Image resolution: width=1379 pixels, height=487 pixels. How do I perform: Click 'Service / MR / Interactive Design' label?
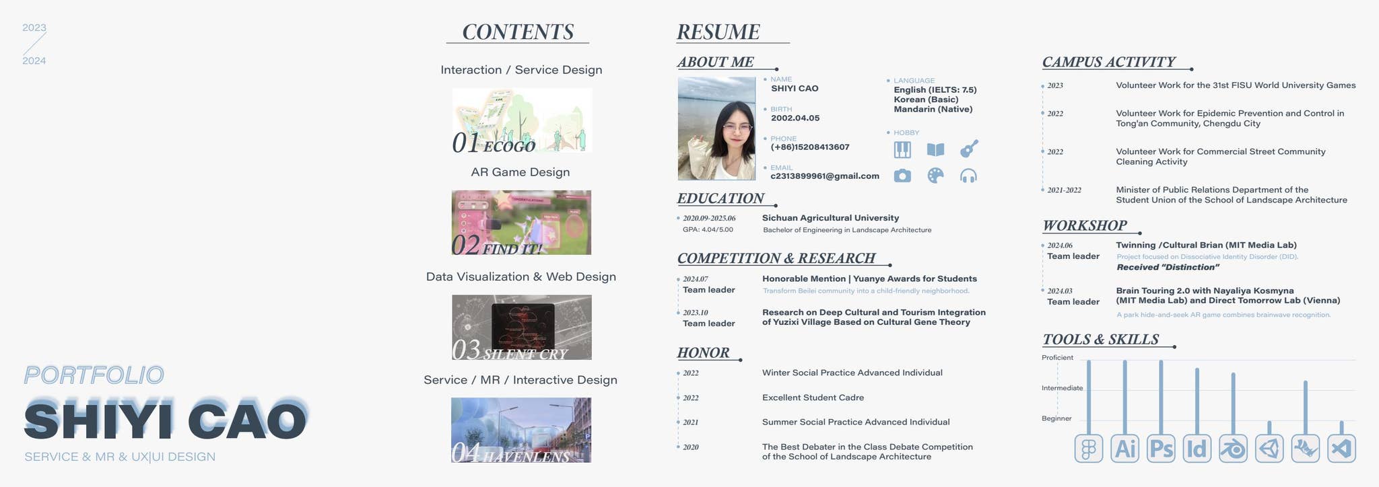click(520, 380)
